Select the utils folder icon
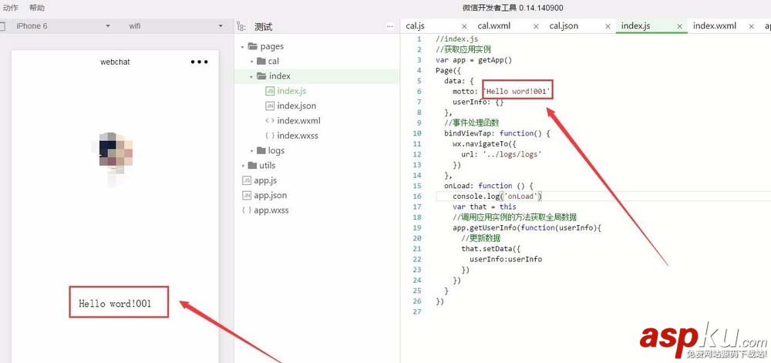This screenshot has width=771, height=363. tap(252, 165)
